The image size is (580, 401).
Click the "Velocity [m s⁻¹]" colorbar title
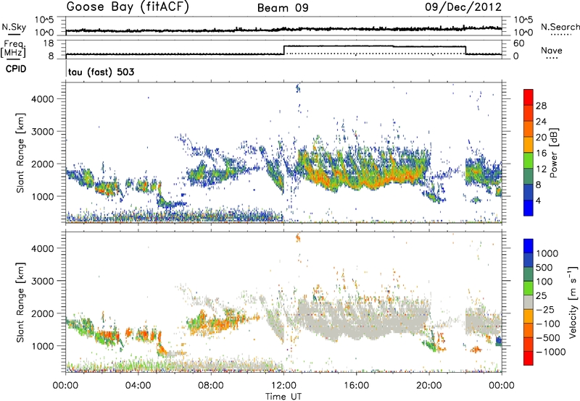click(x=573, y=302)
